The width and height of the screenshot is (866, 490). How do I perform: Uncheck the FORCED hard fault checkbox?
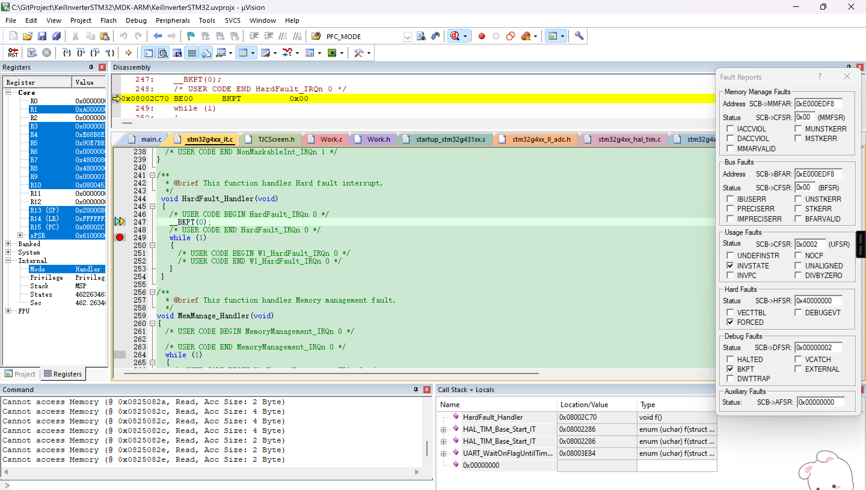(x=730, y=322)
